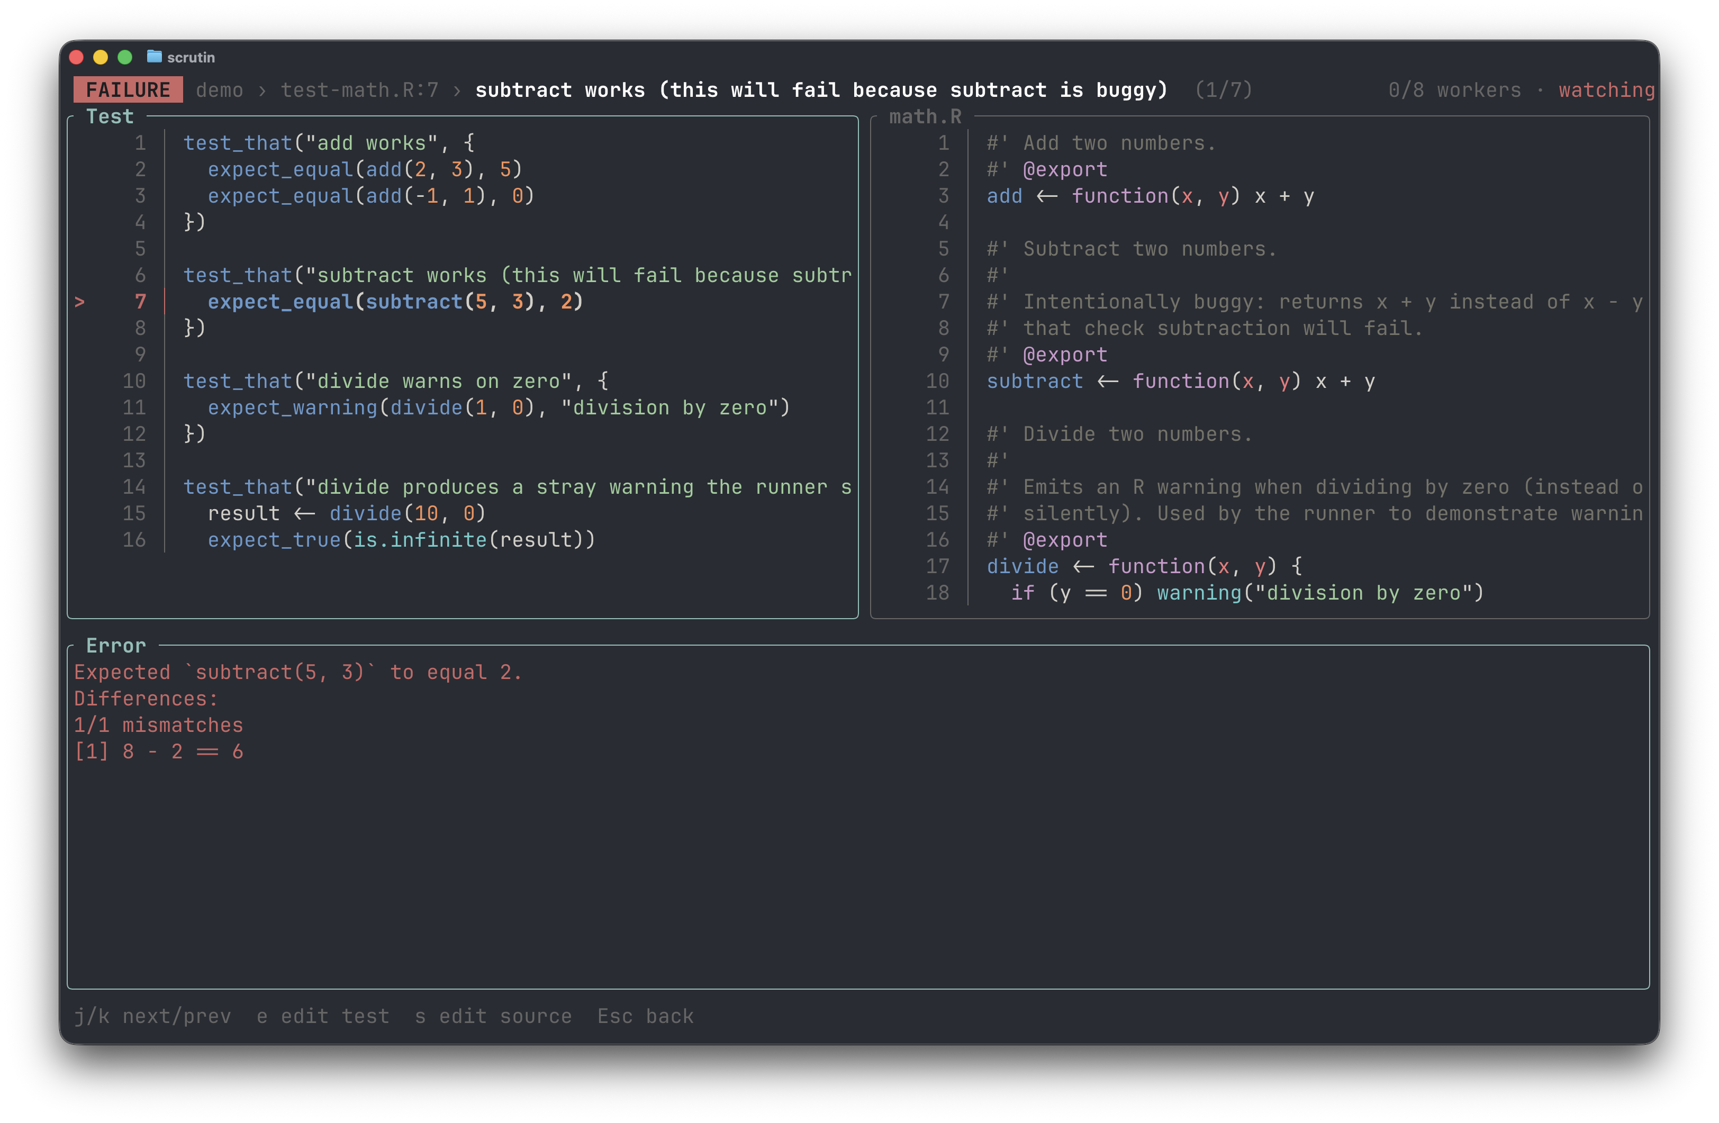Select the demo breadcrumb item
The height and width of the screenshot is (1123, 1719).
point(219,90)
